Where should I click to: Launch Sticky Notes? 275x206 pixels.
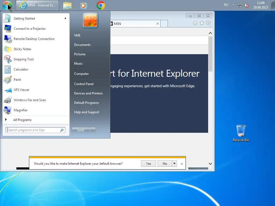(x=36, y=49)
